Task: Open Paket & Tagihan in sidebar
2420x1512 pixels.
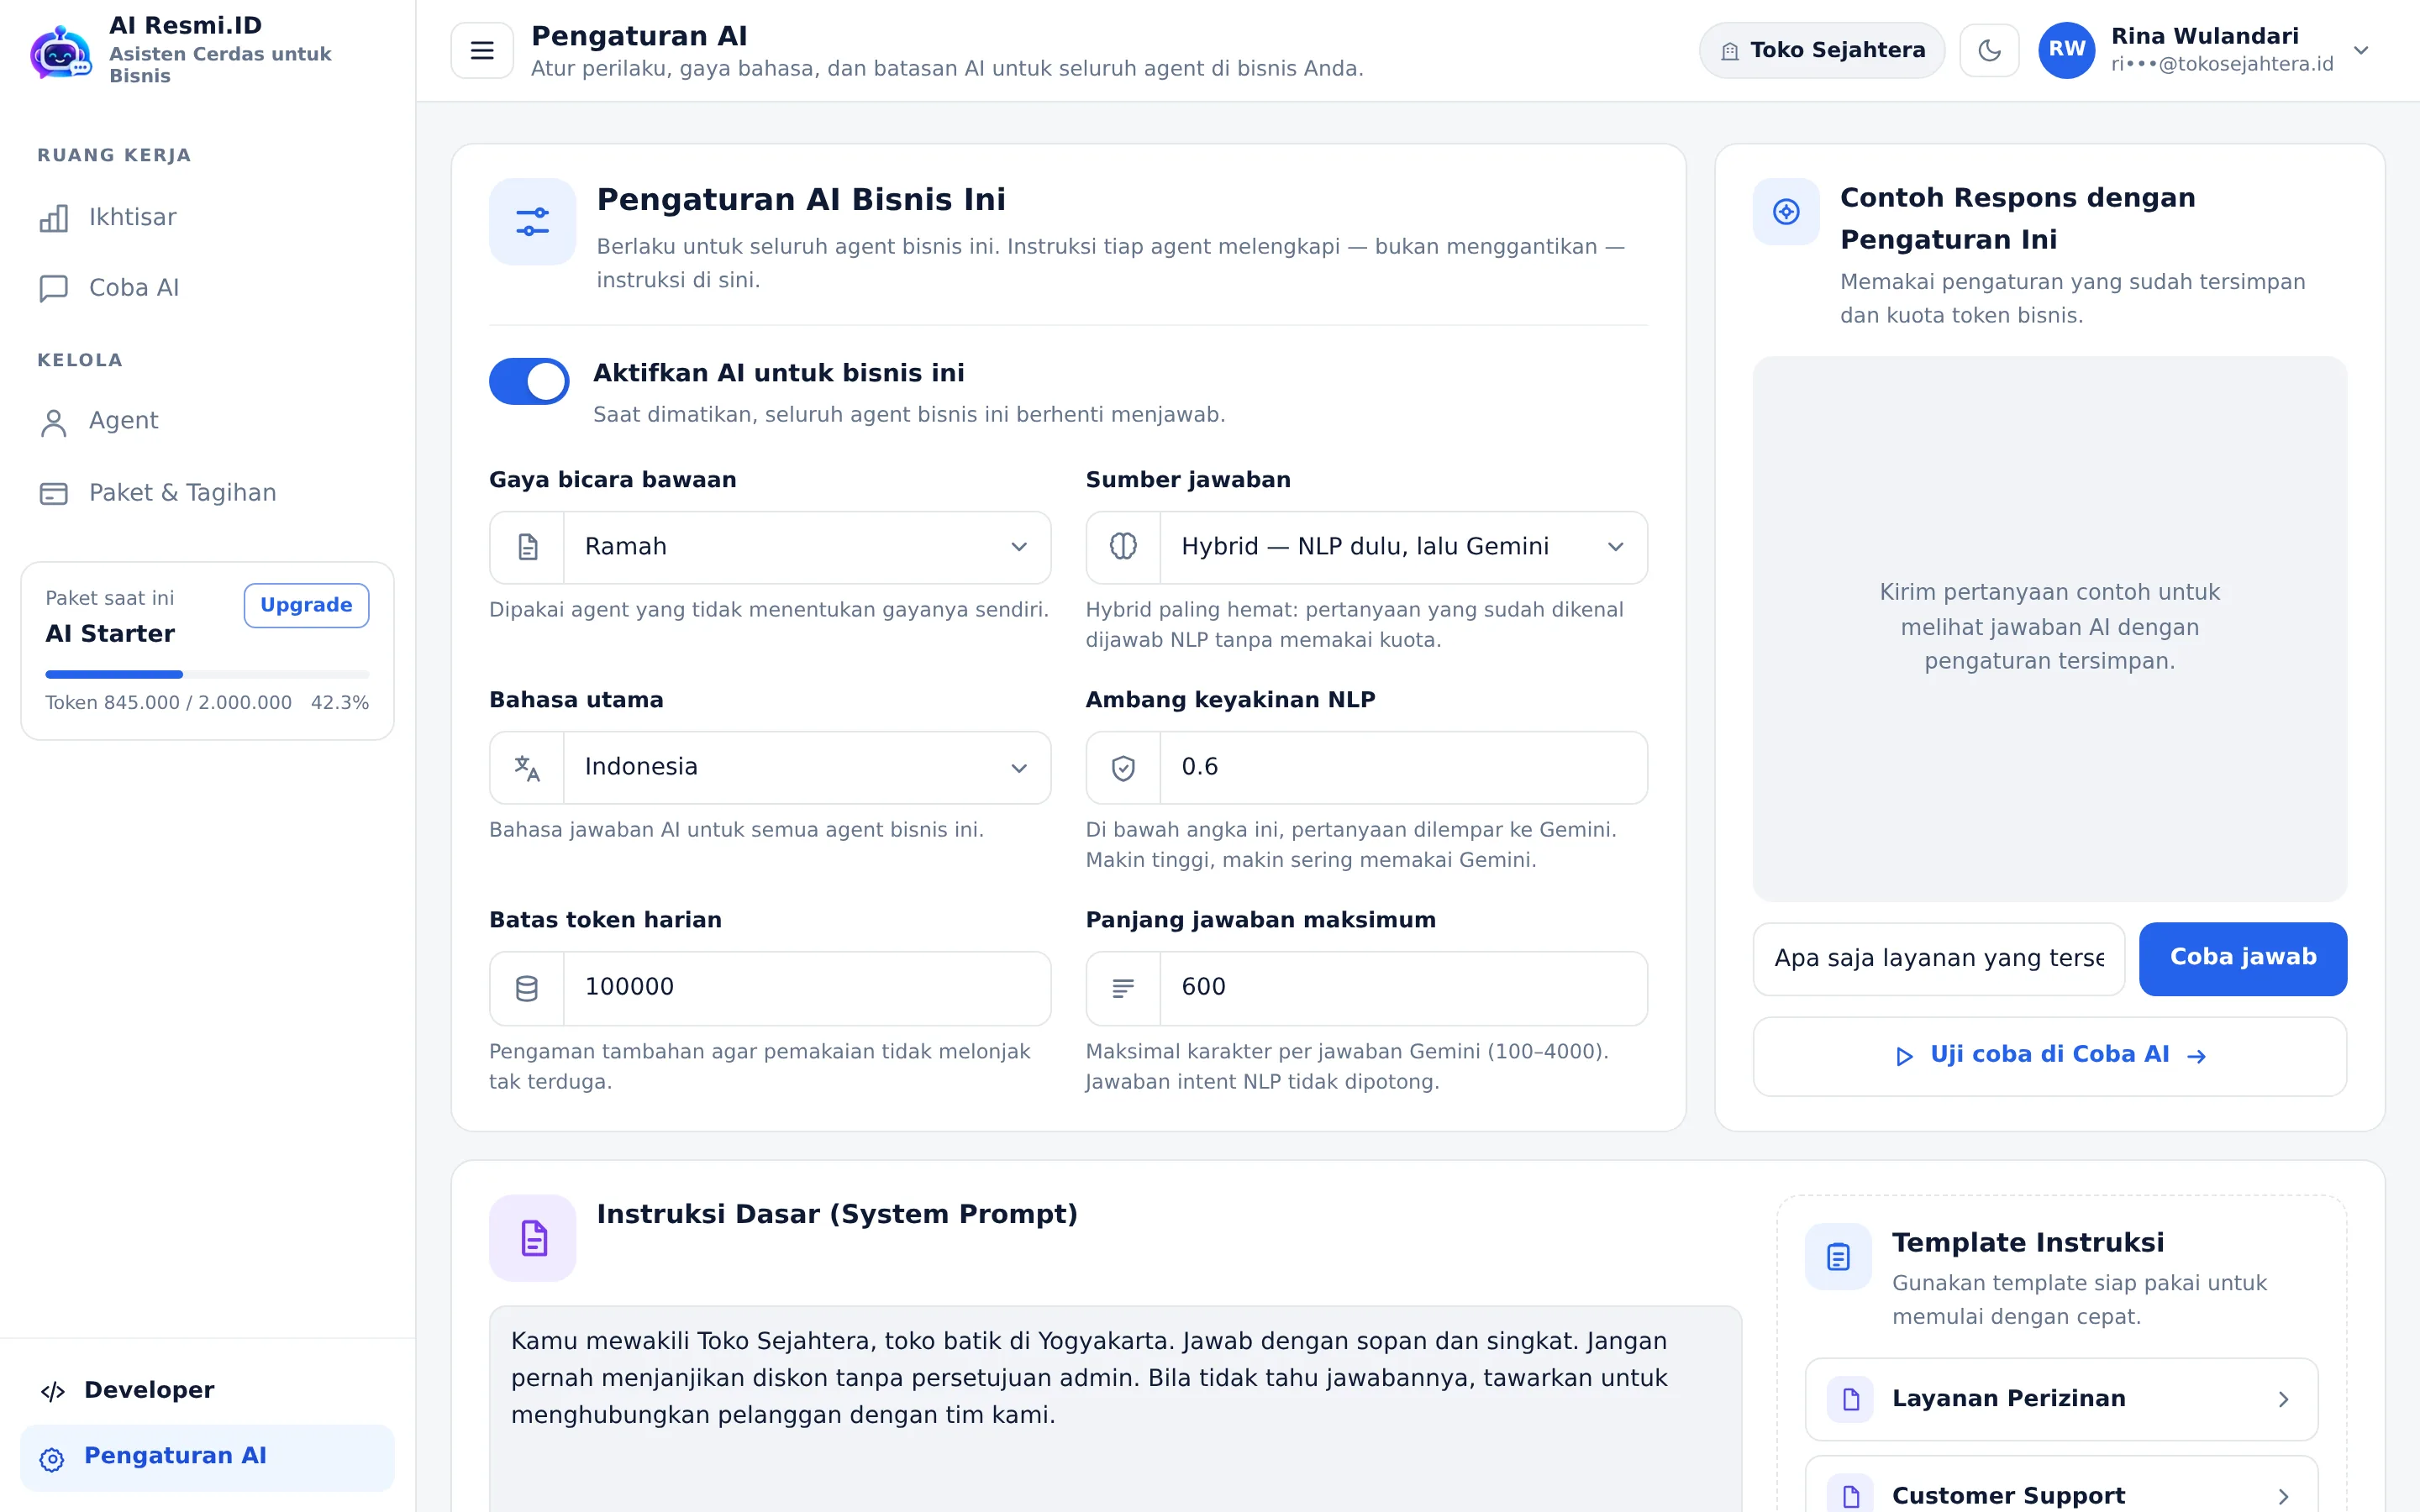Action: (207, 493)
